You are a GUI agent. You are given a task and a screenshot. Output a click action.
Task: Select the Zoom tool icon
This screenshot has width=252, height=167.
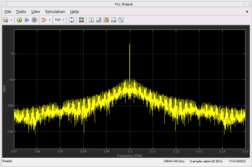click(x=58, y=20)
